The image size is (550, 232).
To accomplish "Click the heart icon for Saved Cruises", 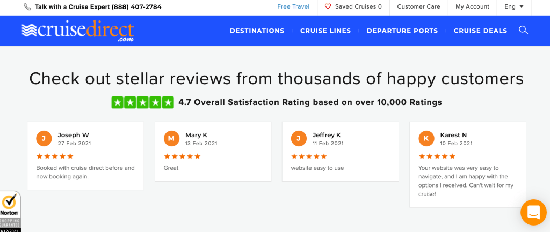I will point(328,6).
